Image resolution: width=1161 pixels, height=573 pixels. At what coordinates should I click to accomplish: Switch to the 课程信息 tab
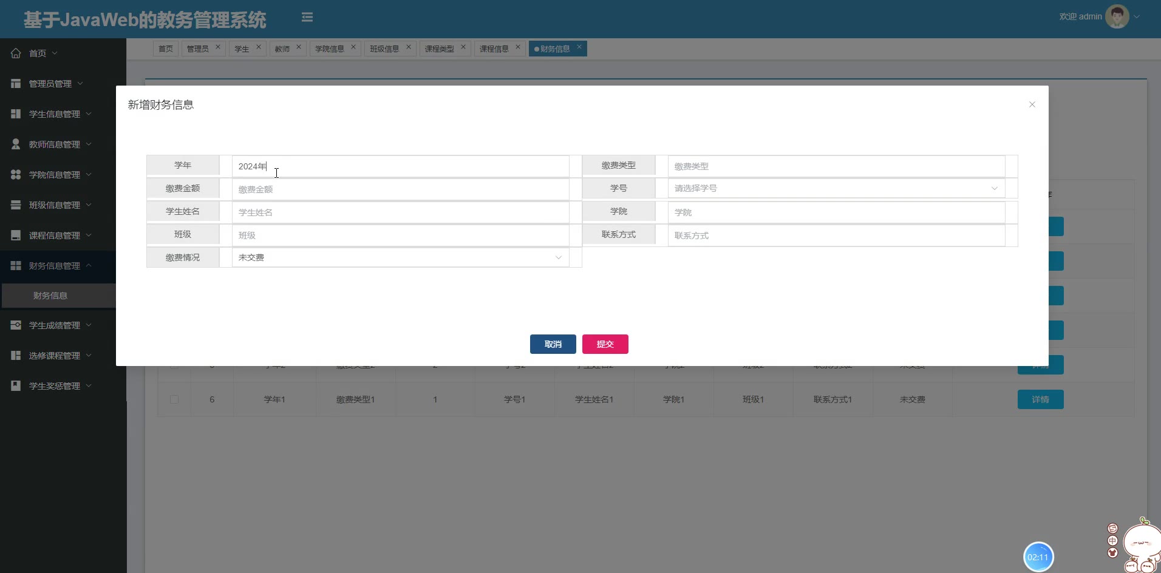pyautogui.click(x=494, y=49)
